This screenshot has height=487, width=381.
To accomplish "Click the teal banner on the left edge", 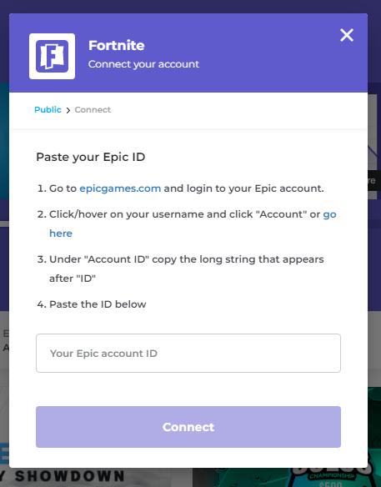I will (4, 141).
